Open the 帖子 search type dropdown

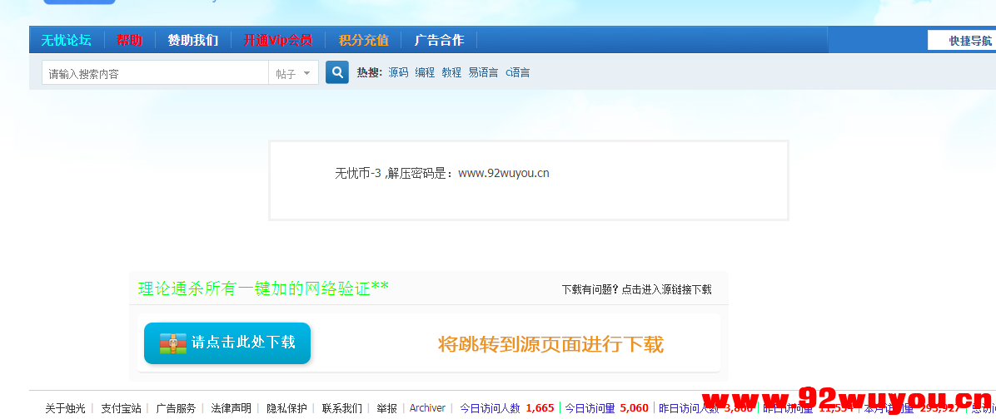point(293,73)
